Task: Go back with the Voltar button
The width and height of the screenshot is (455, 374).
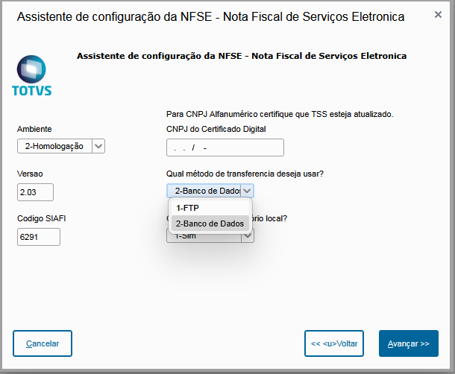Action: click(333, 343)
